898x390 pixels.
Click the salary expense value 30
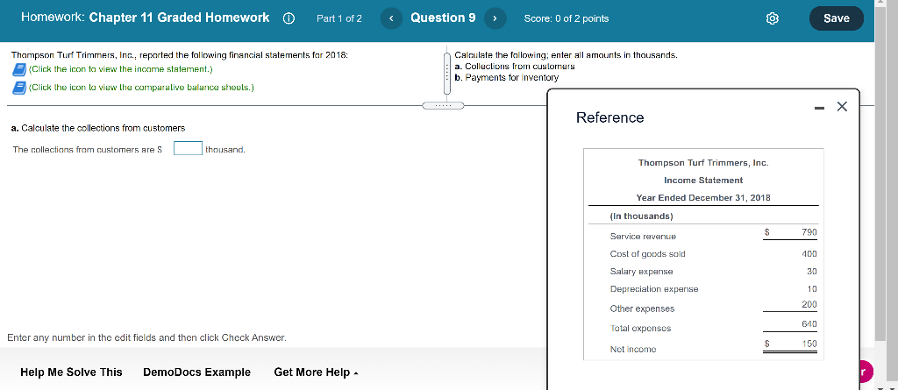pos(811,272)
